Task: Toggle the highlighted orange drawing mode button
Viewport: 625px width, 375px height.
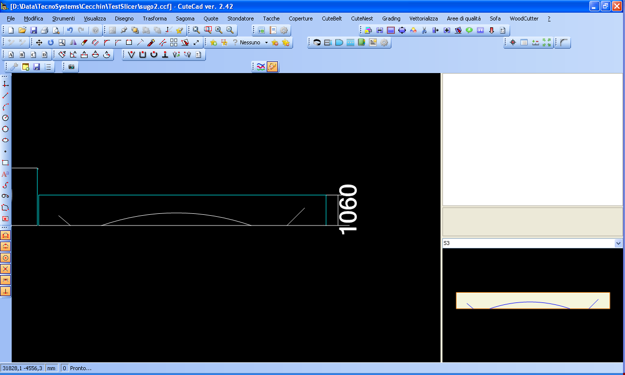Action: click(272, 67)
